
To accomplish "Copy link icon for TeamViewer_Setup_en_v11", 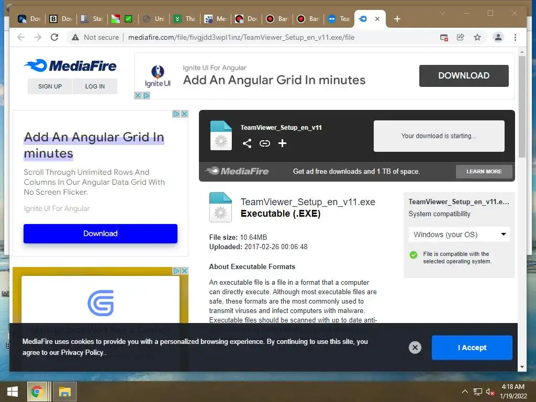I will click(264, 143).
